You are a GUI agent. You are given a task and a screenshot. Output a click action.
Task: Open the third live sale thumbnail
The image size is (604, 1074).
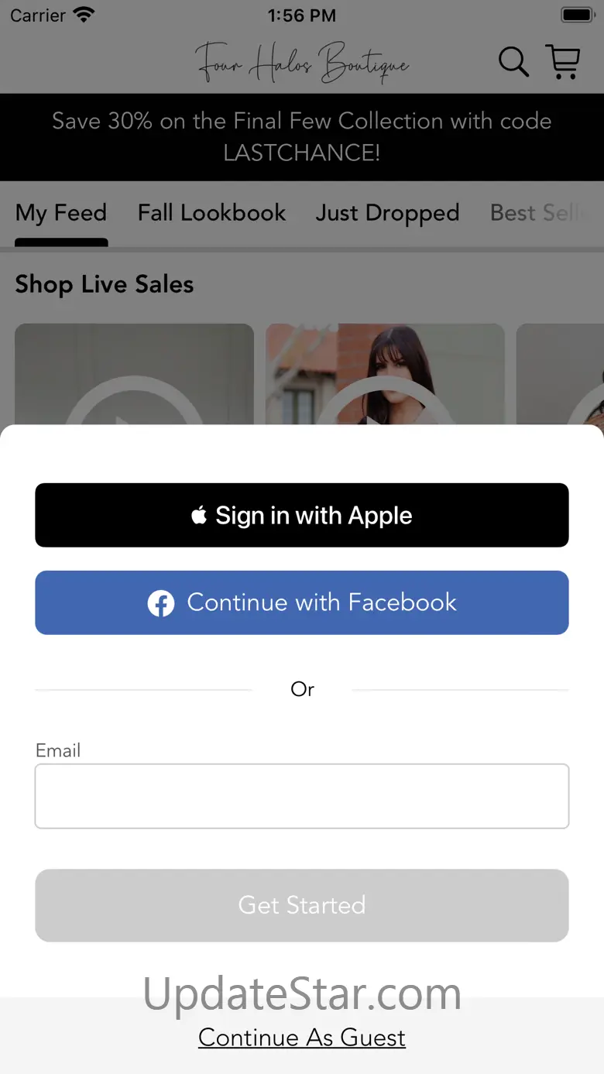point(560,374)
